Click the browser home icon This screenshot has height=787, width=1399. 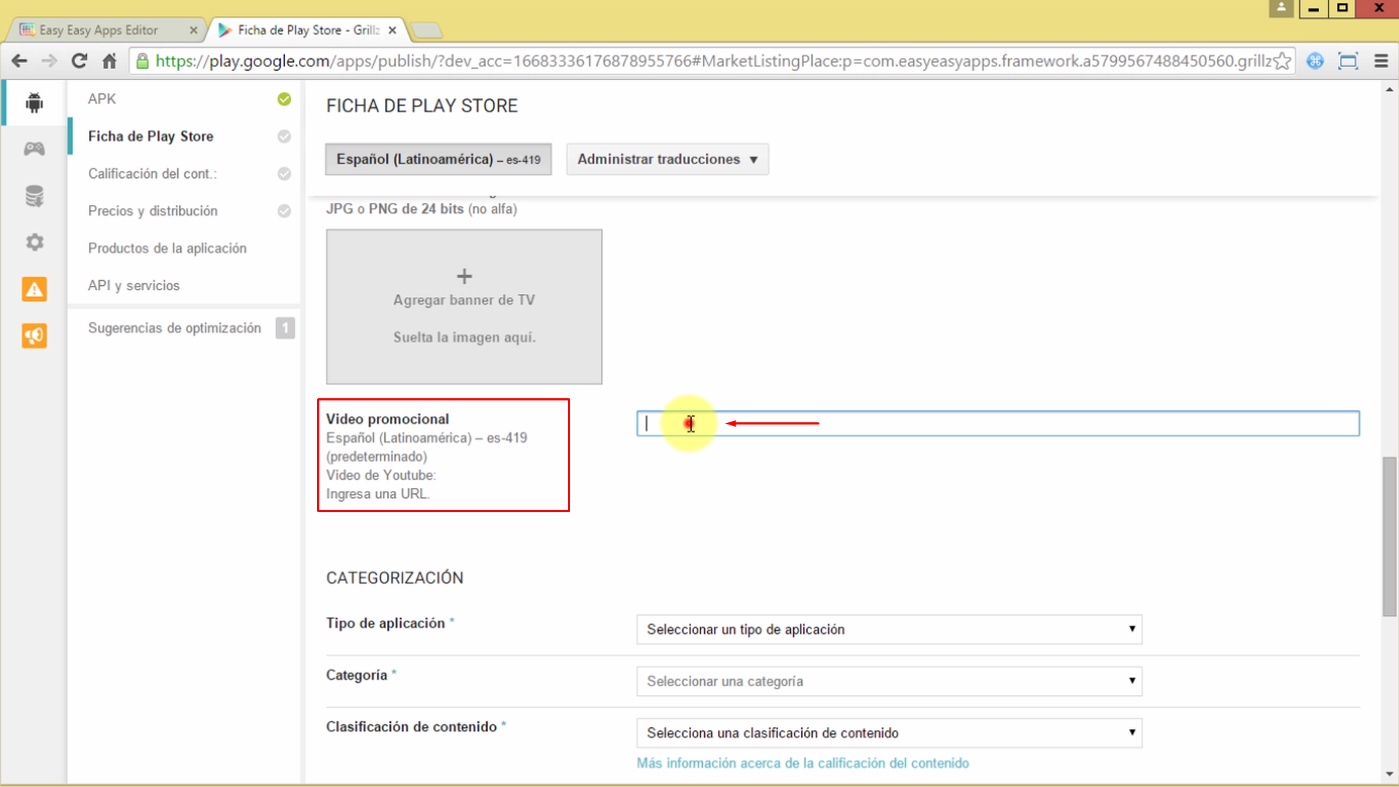tap(109, 61)
